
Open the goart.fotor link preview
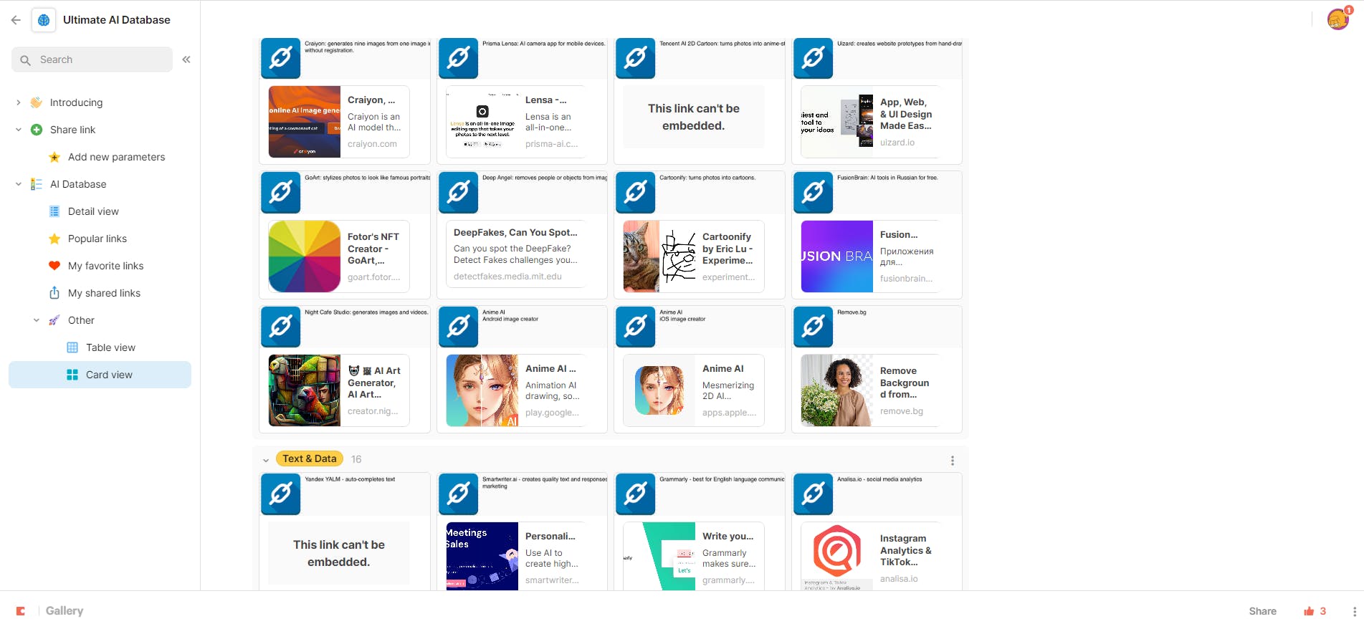click(x=339, y=256)
